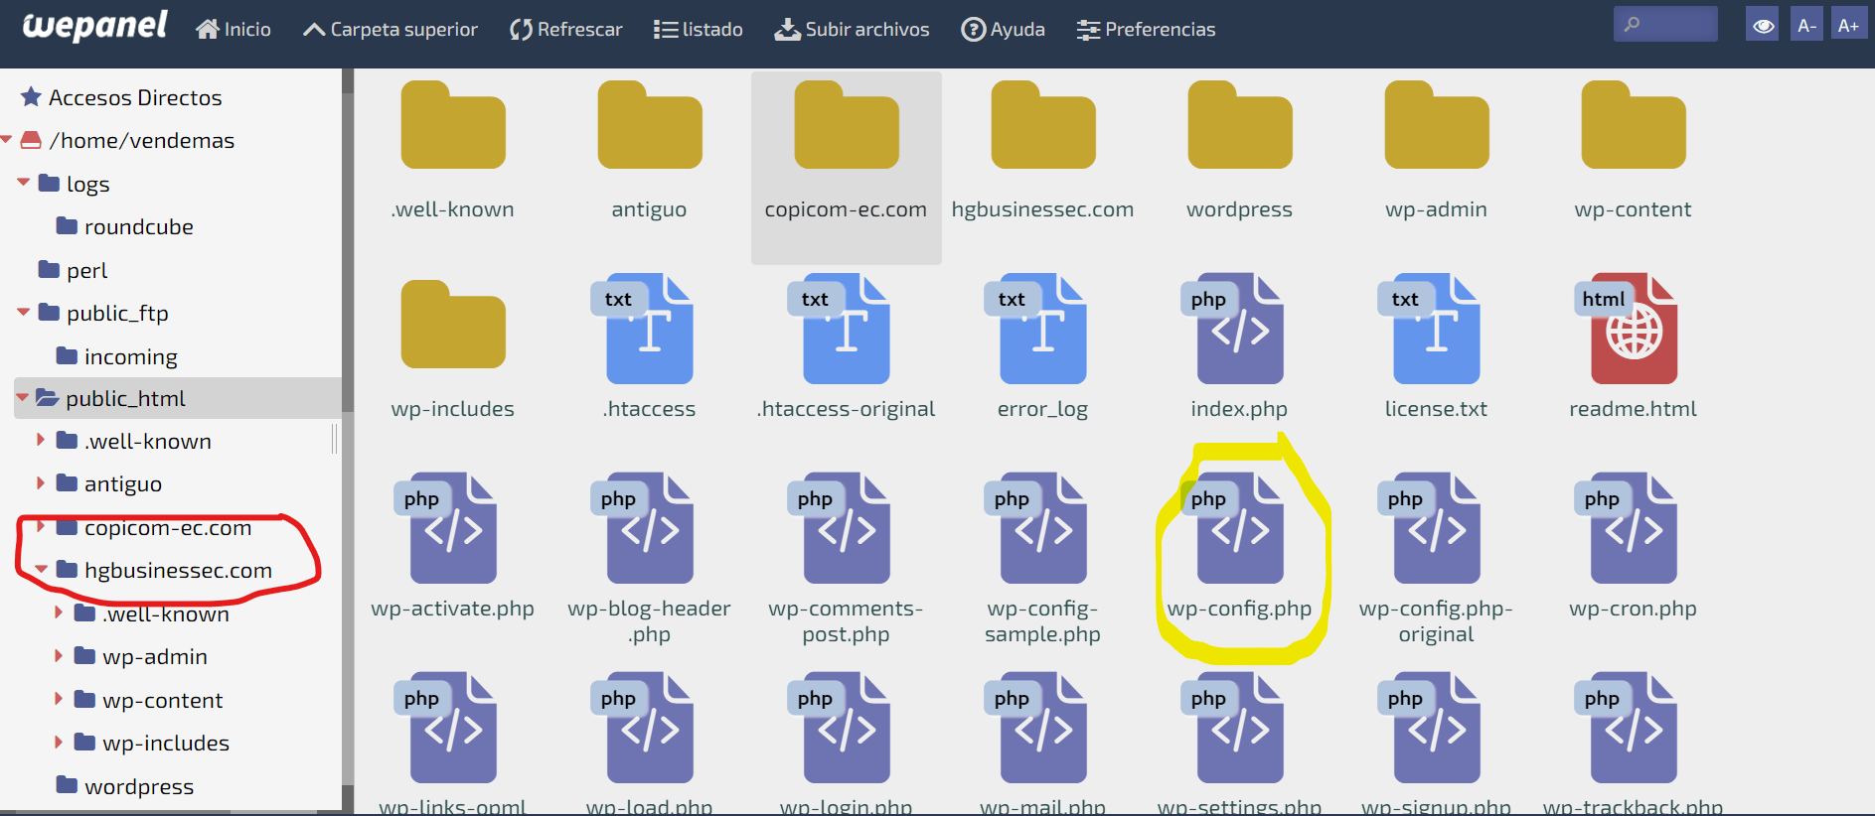1875x816 pixels.
Task: Select the wp-config.php file icon
Action: coord(1233,528)
